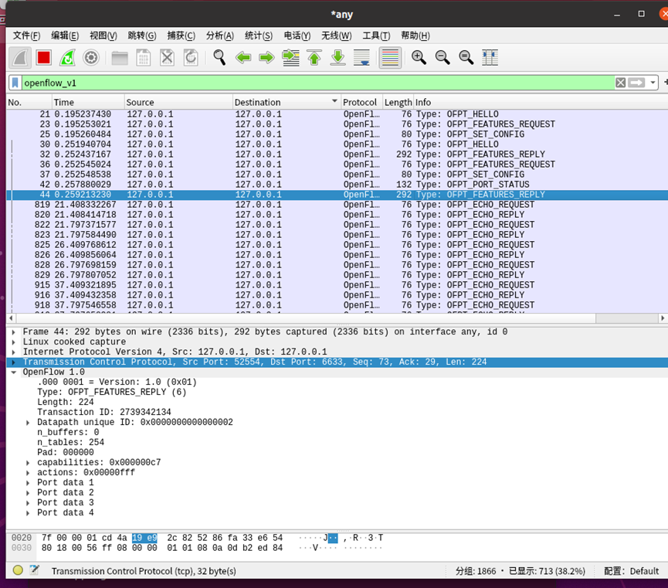Open the 工具(T) menu
The width and height of the screenshot is (668, 588).
point(376,36)
